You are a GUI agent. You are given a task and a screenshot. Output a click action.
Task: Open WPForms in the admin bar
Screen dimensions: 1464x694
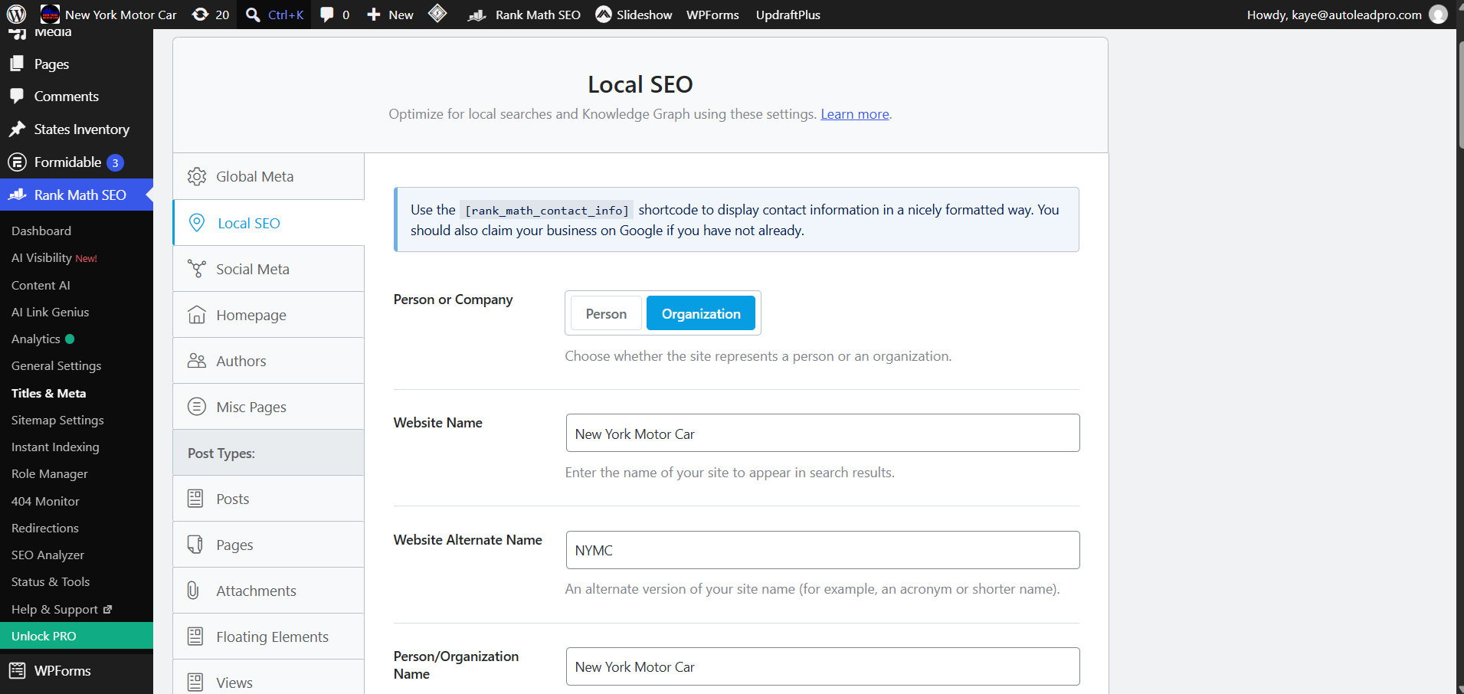712,15
